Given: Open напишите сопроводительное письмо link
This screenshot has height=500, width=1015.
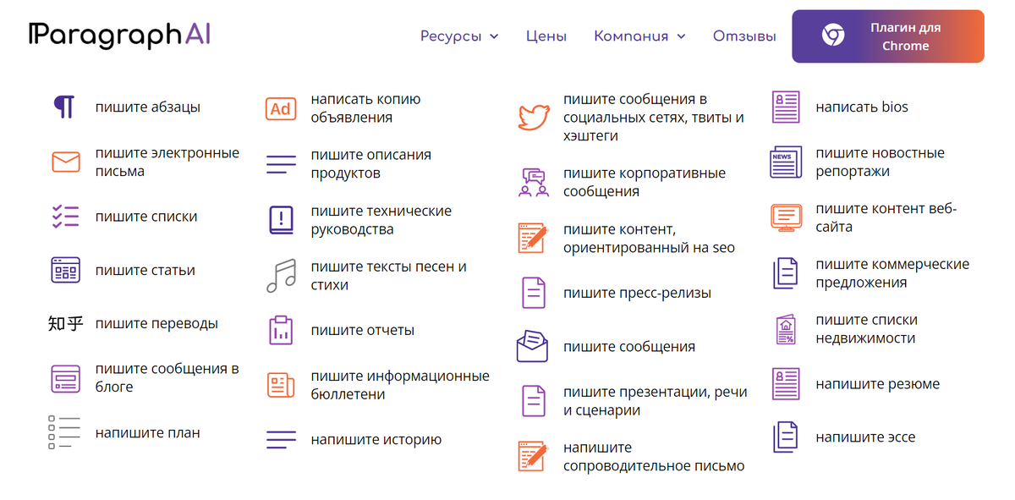Looking at the screenshot, I should pos(654,456).
